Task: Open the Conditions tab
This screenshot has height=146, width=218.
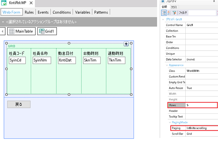Action: pyautogui.click(x=62, y=12)
